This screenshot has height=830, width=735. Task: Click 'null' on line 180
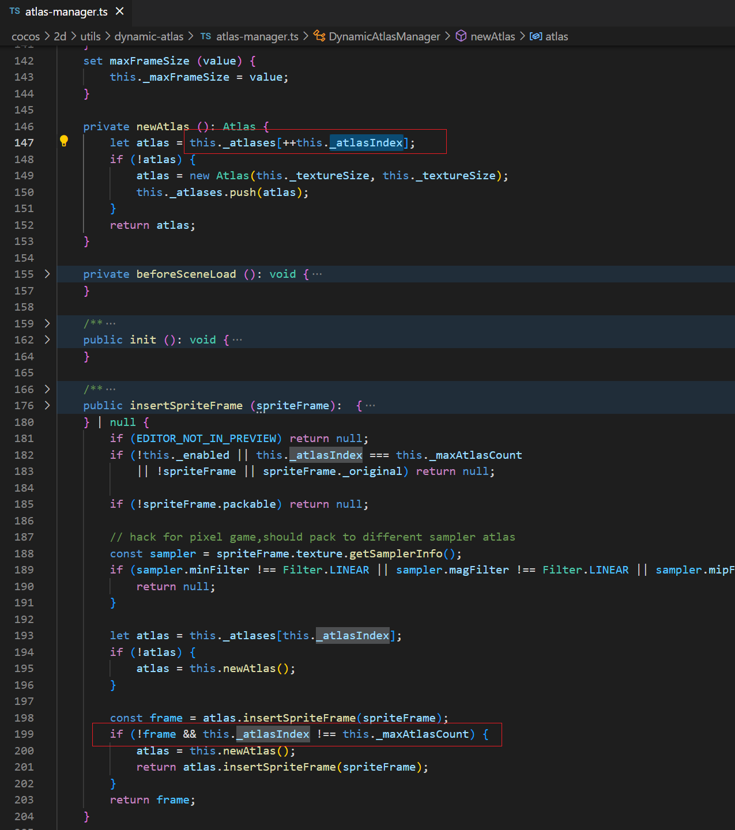point(123,422)
